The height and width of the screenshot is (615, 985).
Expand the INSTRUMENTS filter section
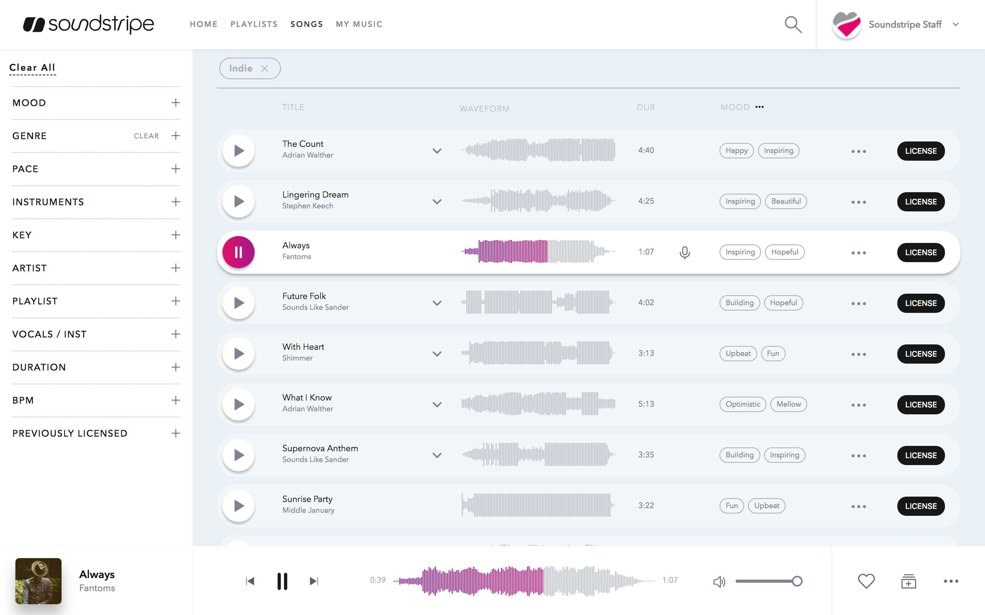point(175,202)
